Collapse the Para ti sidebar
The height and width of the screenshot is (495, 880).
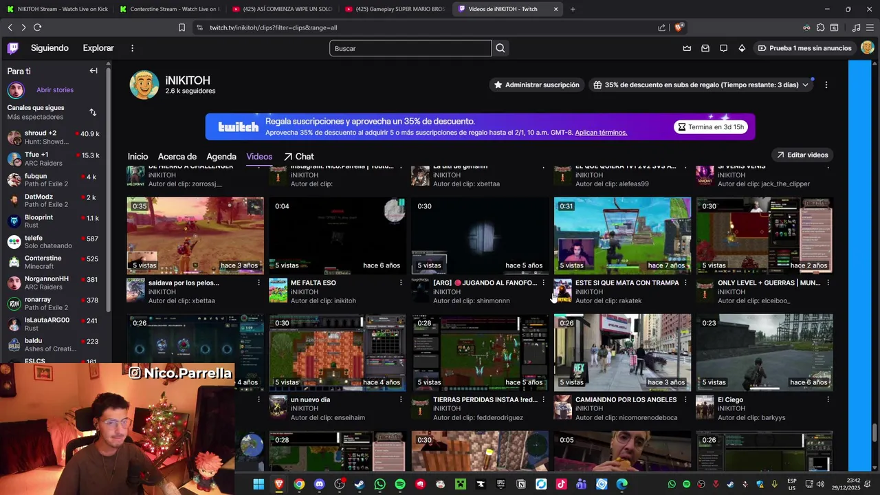point(93,71)
